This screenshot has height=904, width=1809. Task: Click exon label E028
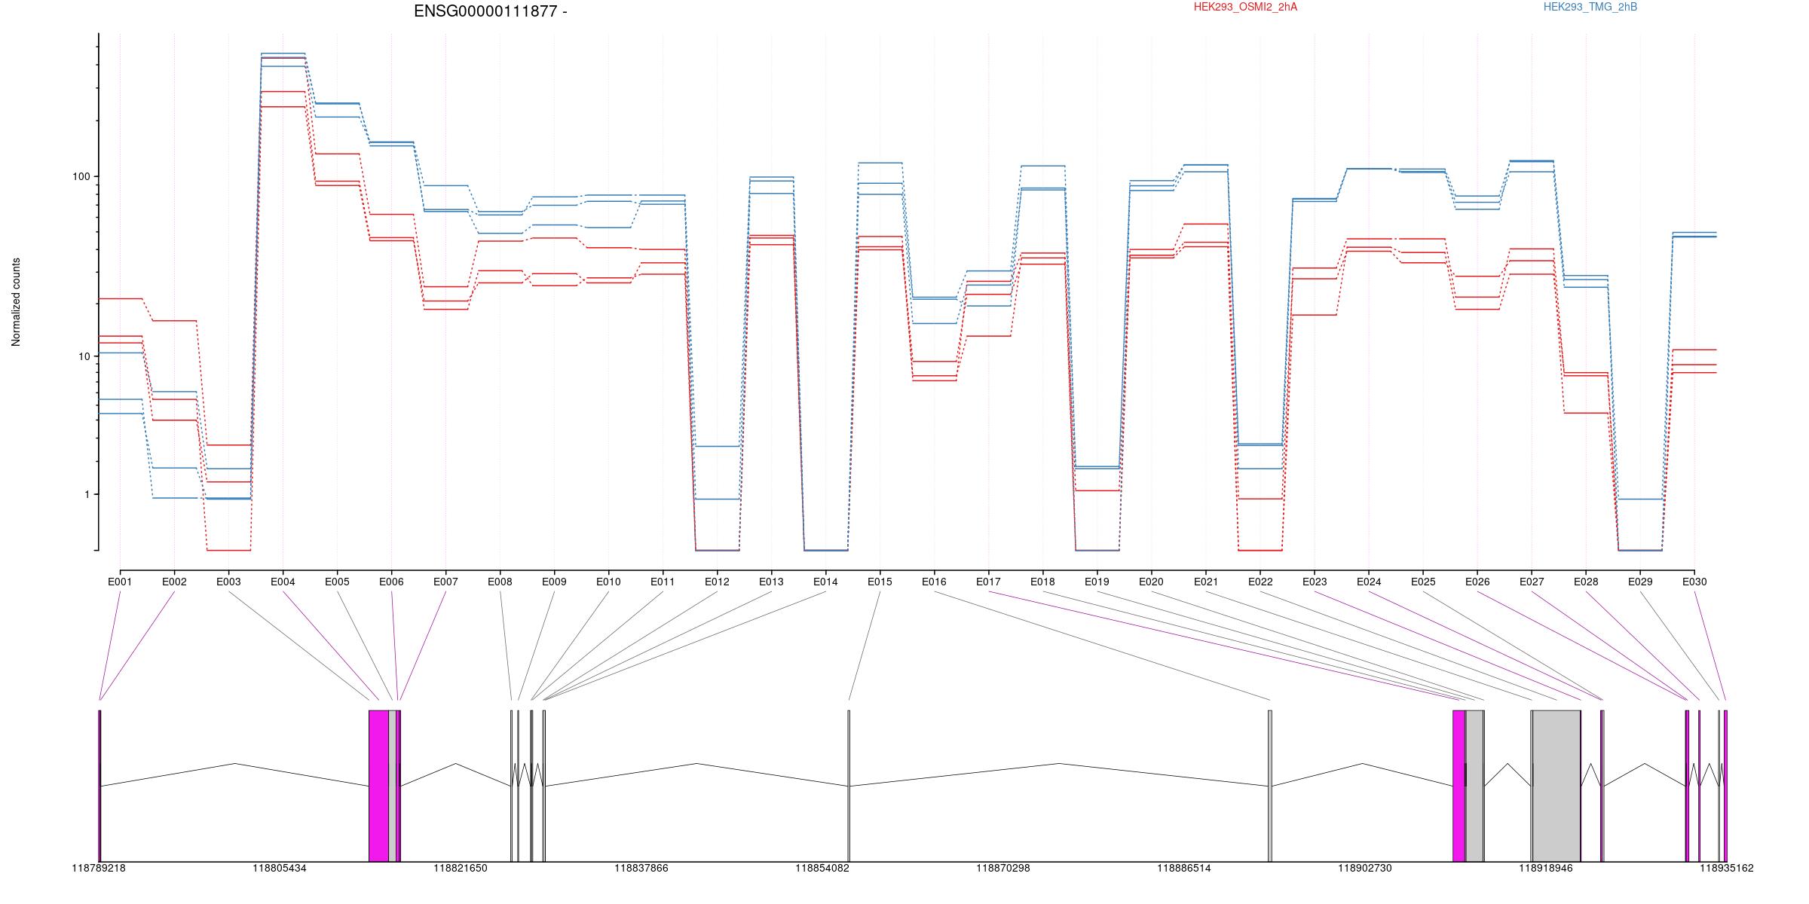point(1586,582)
